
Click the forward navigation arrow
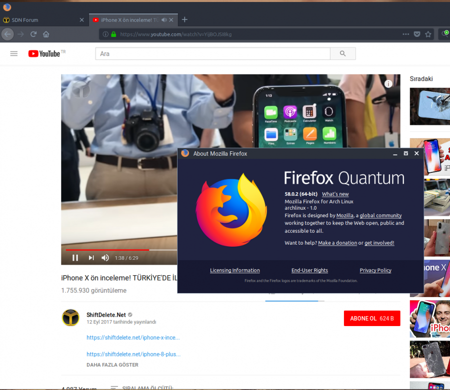[x=20, y=34]
